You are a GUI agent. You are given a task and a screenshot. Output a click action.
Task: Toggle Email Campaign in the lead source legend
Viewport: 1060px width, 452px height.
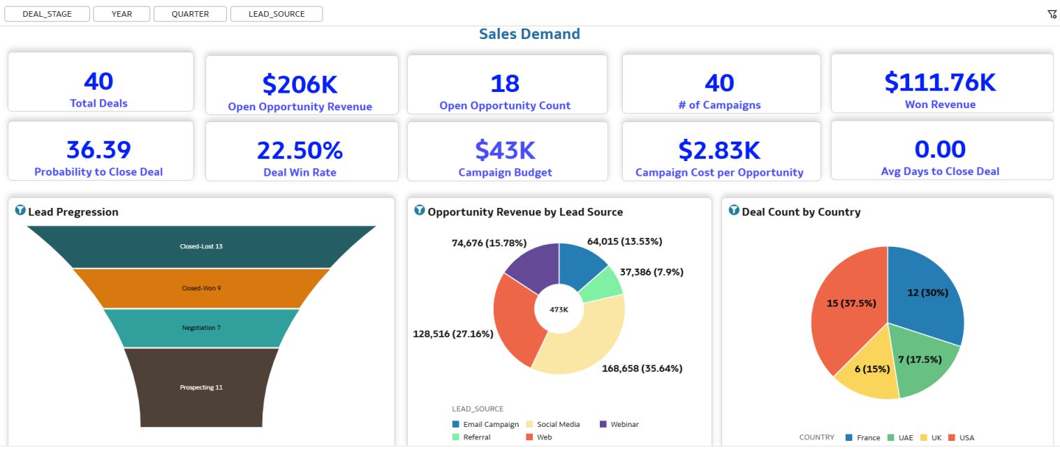tap(490, 424)
